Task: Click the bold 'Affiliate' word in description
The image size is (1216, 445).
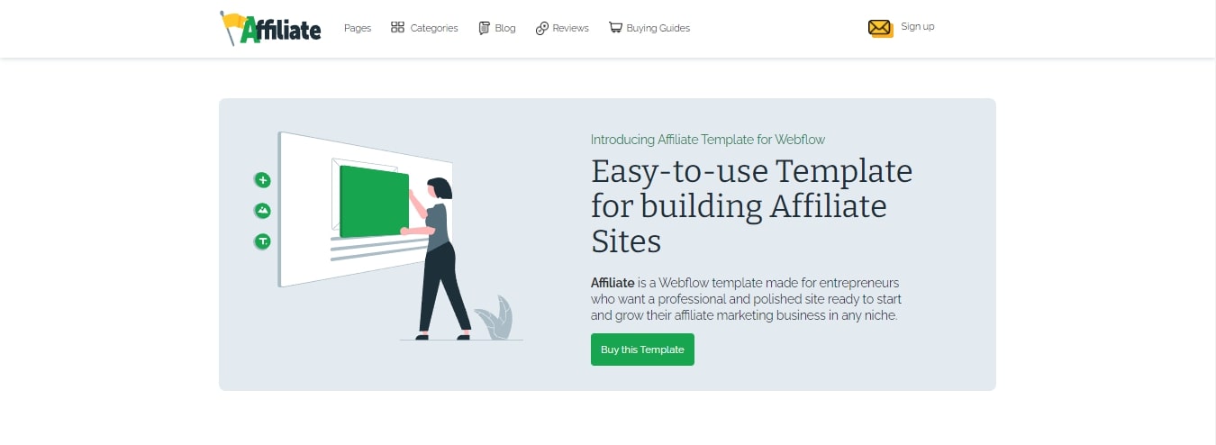Action: 613,283
